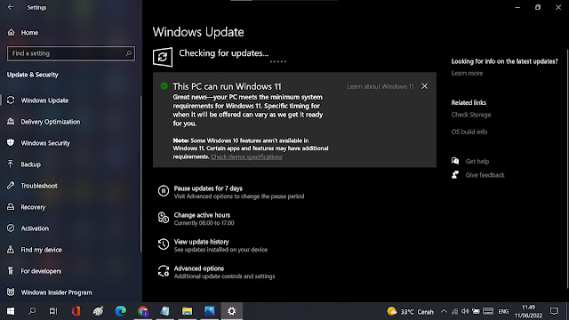Open OS build info link
Image resolution: width=569 pixels, height=320 pixels.
click(x=469, y=132)
